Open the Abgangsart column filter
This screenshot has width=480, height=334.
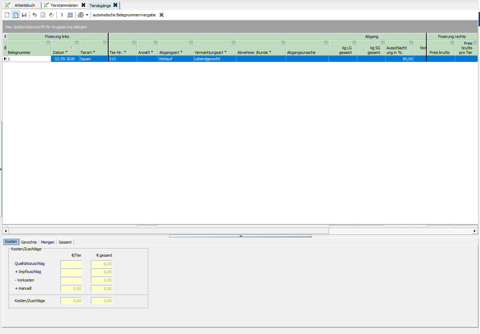[191, 43]
